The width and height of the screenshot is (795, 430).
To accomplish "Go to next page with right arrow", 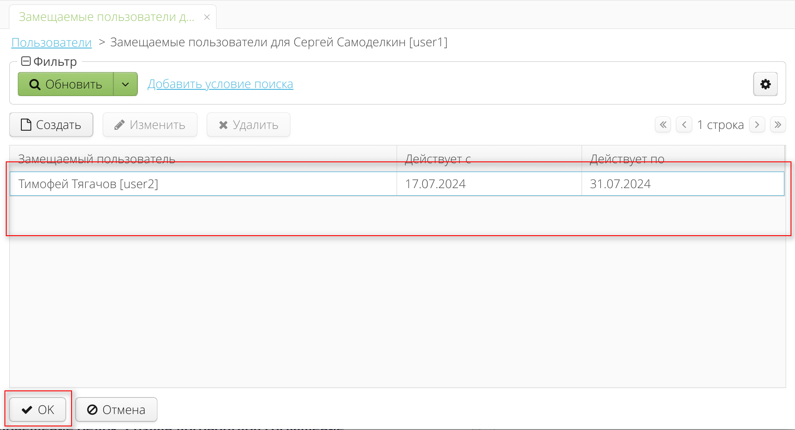I will (757, 125).
